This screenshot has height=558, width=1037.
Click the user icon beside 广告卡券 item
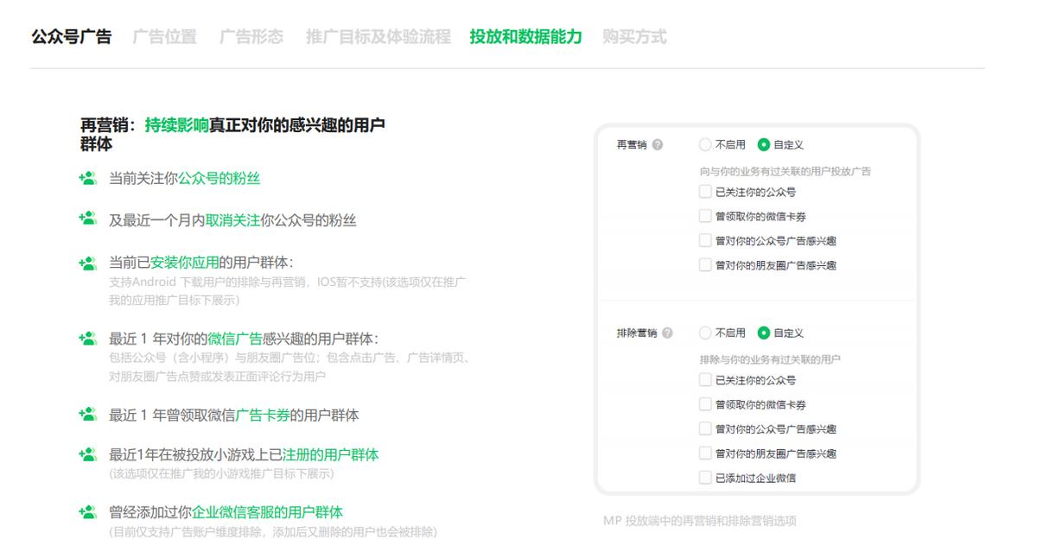(x=86, y=415)
